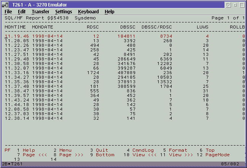Click time cell 12.38.14
Viewport: 247px width, 168px height.
[17, 118]
